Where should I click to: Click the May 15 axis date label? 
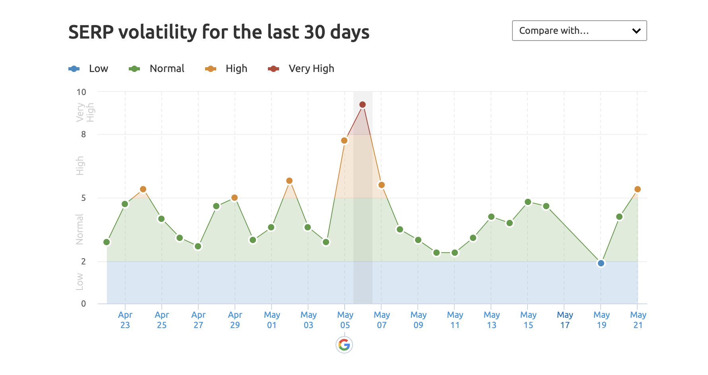(x=528, y=320)
